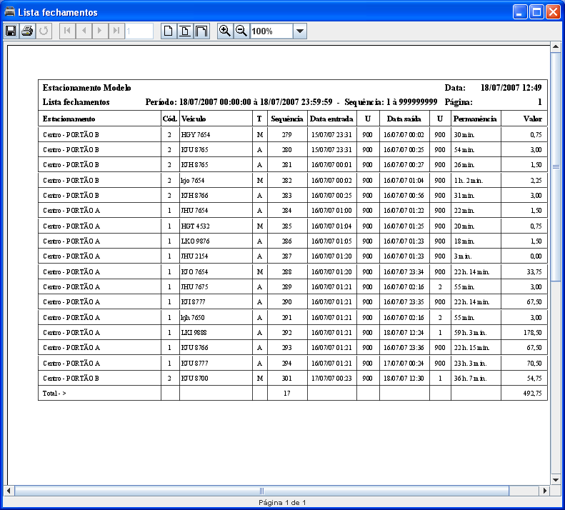Screen dimensions: 565x510
Task: Click the total value 492,75
Action: pyautogui.click(x=533, y=394)
